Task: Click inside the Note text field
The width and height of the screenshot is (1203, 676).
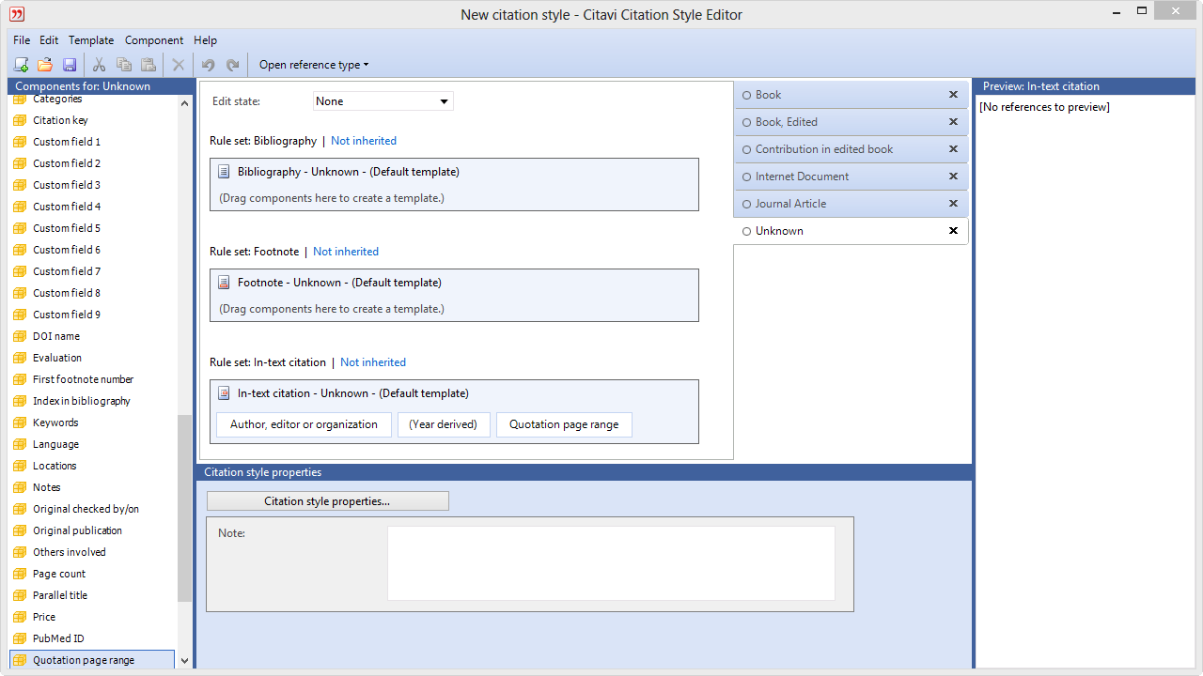Action: point(611,562)
